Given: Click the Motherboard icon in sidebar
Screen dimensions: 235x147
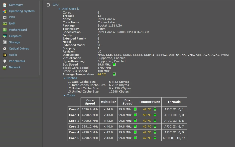Looking at the screenshot, I should [x=5, y=30].
